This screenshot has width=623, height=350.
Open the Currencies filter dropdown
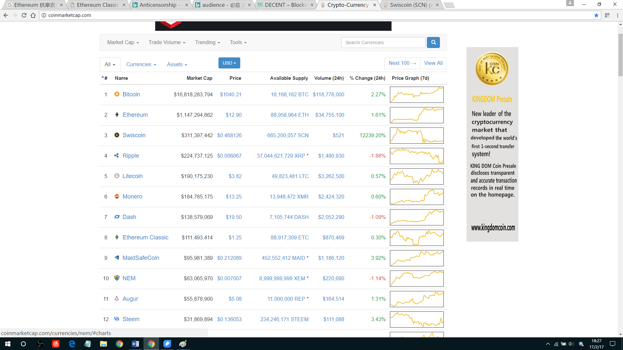(141, 65)
